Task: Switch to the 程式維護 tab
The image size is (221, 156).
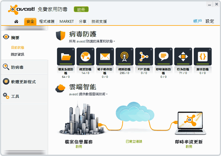Action: tap(47, 21)
